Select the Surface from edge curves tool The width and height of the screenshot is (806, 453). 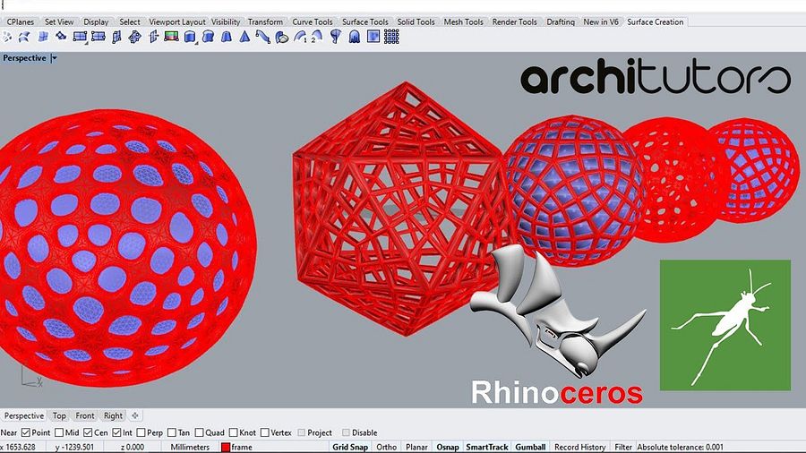[23, 37]
